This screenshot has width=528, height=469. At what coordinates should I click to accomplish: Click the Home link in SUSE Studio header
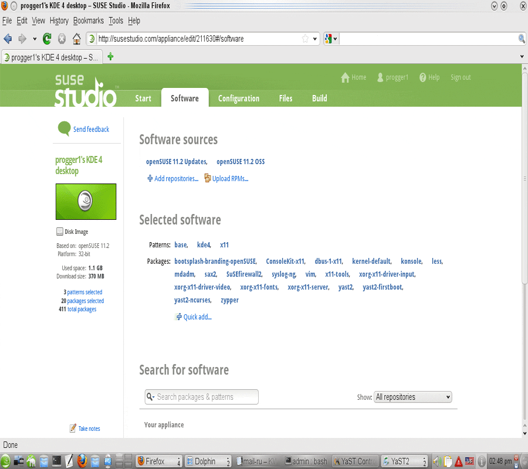pos(354,77)
